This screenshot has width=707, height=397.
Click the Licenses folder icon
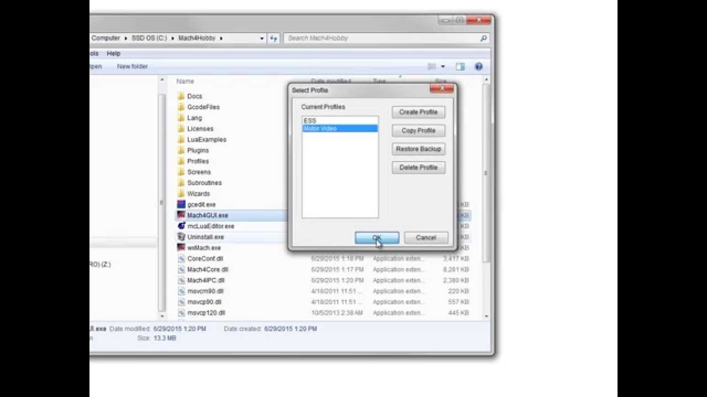pyautogui.click(x=181, y=128)
